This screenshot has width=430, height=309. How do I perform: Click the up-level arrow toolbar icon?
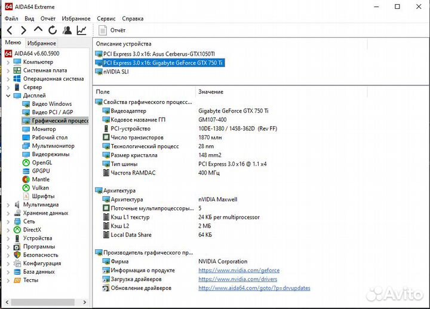38,29
